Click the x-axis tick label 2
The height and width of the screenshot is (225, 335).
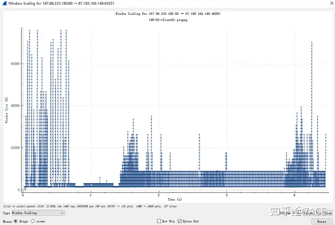(x=159, y=195)
